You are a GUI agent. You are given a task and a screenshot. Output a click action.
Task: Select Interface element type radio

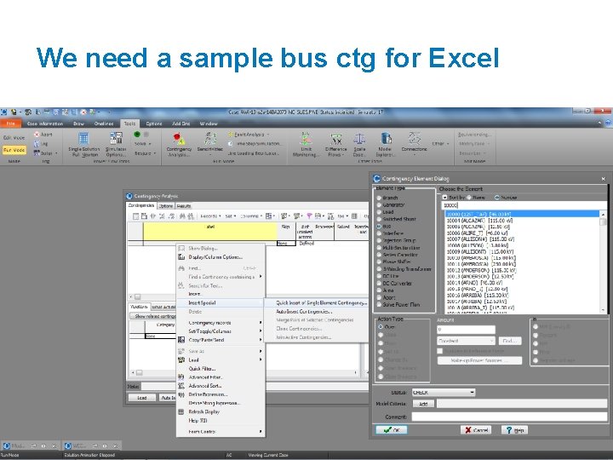pos(379,233)
